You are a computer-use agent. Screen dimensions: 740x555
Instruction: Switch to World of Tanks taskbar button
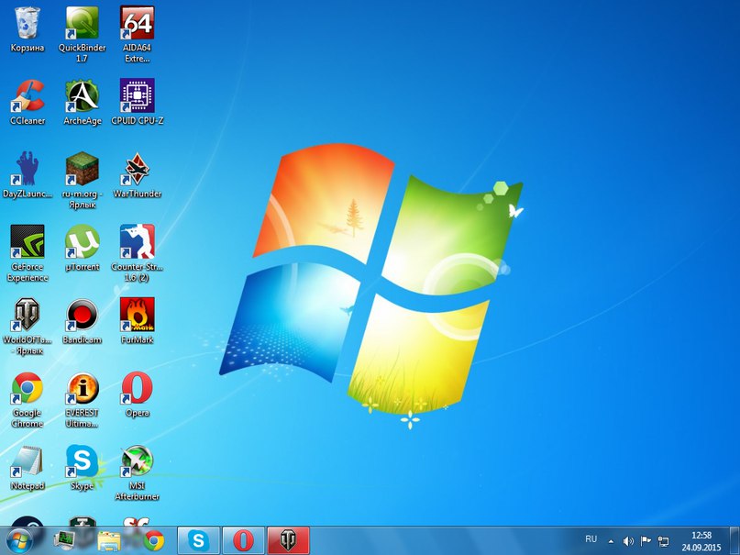coord(288,540)
